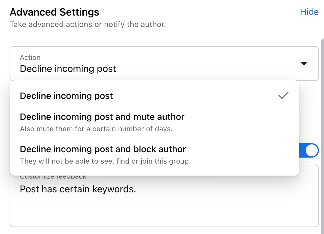The height and width of the screenshot is (234, 324).
Task: Click the 'Also mute them for a certain' description
Action: pyautogui.click(x=96, y=129)
